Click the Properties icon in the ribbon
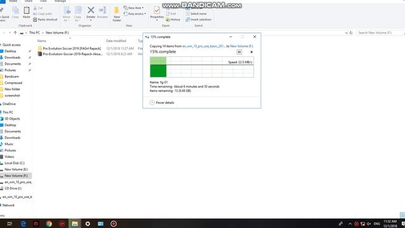 click(x=157, y=10)
